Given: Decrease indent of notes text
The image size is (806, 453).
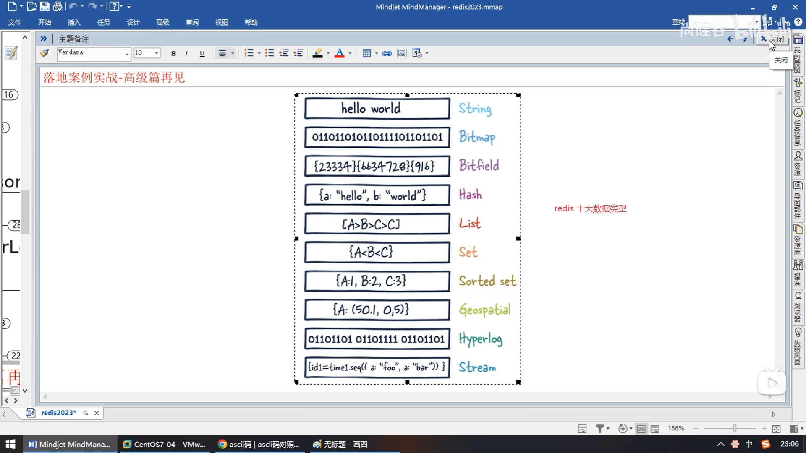Looking at the screenshot, I should coord(284,53).
